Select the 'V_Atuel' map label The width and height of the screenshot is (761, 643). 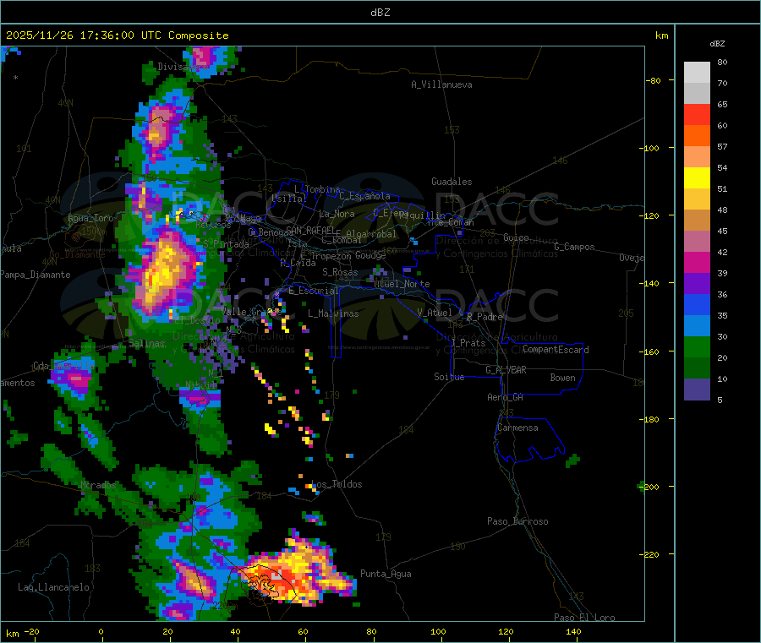click(x=435, y=313)
